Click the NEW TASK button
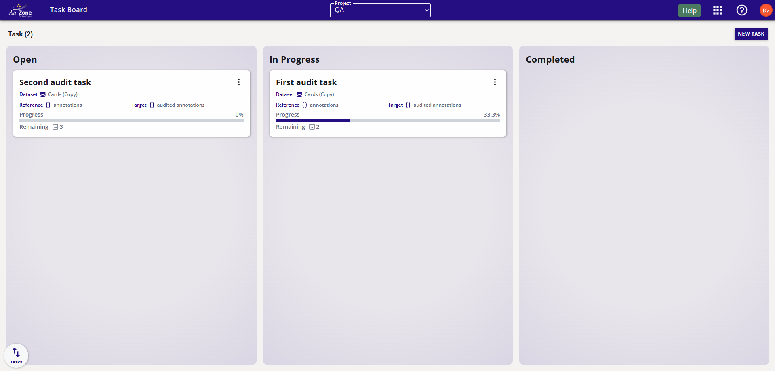The image size is (775, 371). point(751,34)
